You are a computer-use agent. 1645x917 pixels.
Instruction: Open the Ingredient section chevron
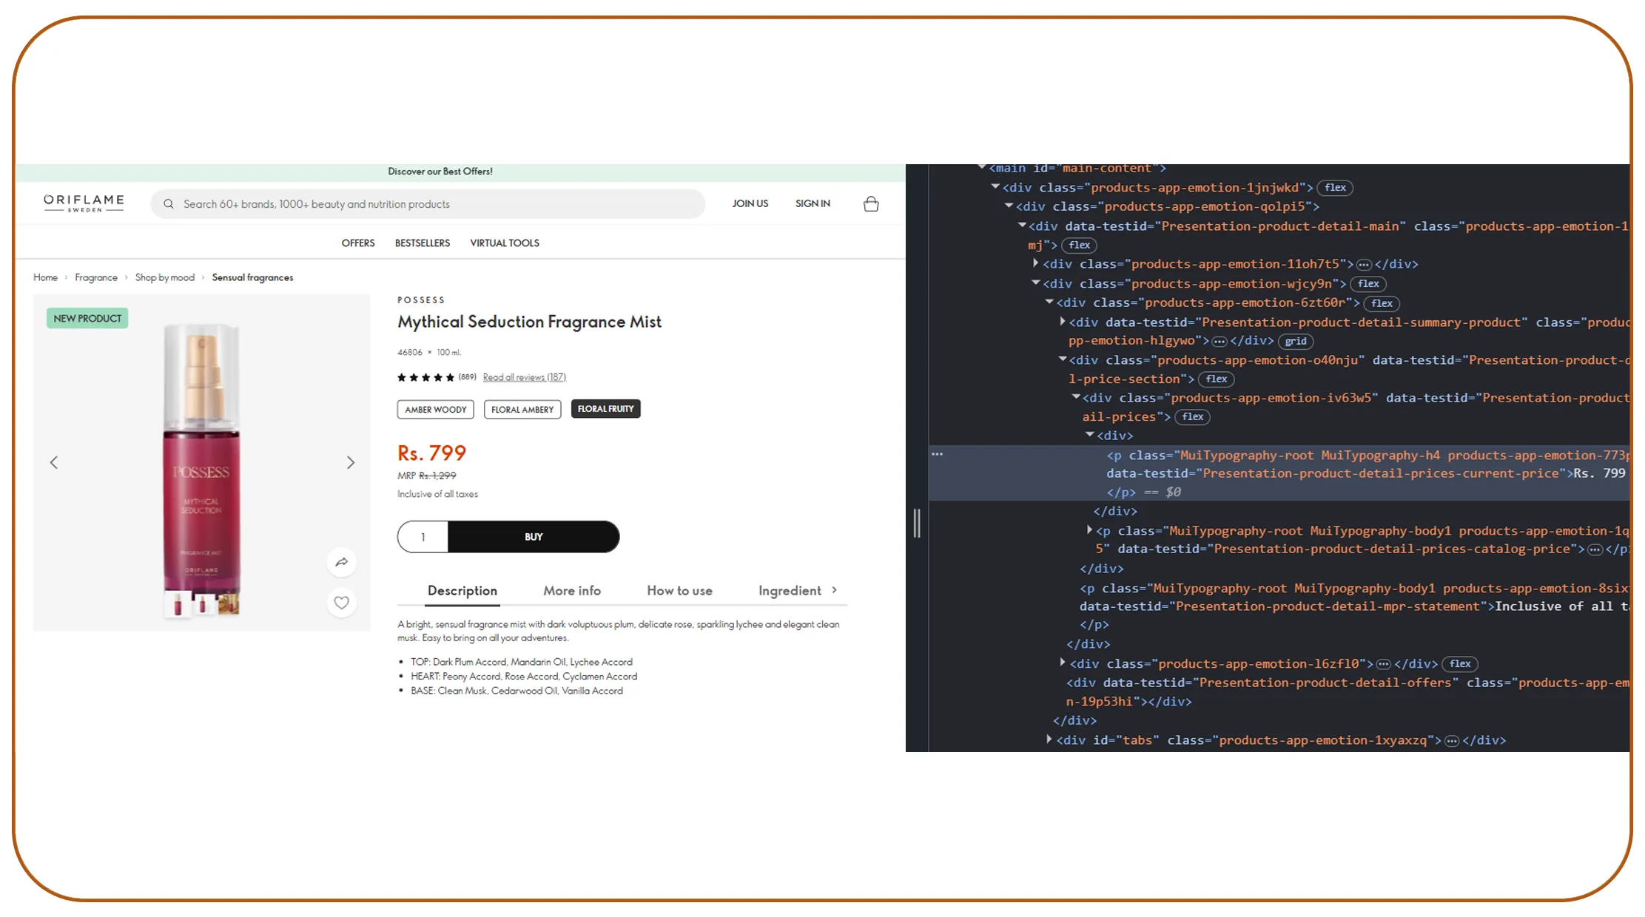coord(835,590)
